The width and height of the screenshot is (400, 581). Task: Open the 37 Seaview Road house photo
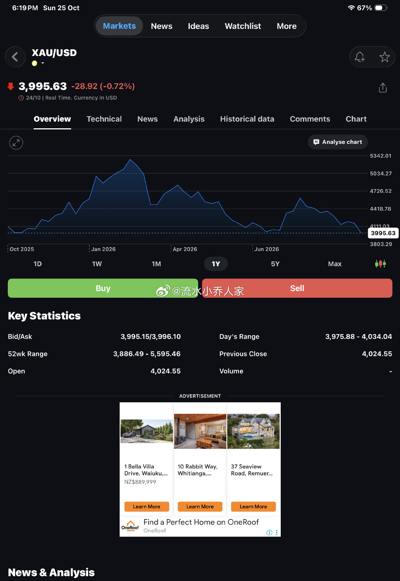tap(253, 431)
